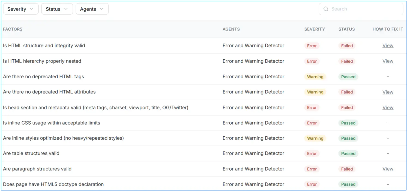The image size is (407, 191).
Task: Click the AGENTS column header
Action: coord(231,29)
